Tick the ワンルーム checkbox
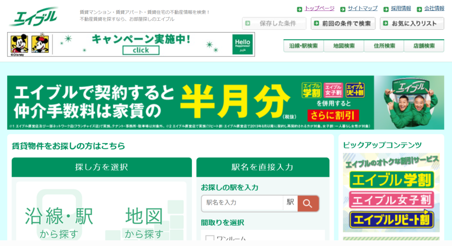This screenshot has width=452, height=246. tap(210, 238)
